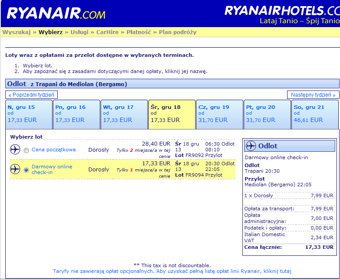
Task: Select the Cena początkowa fare radio button
Action: tap(26, 150)
